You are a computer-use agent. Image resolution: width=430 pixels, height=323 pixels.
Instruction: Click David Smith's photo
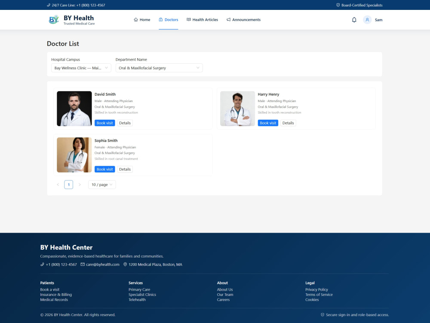[x=74, y=109]
